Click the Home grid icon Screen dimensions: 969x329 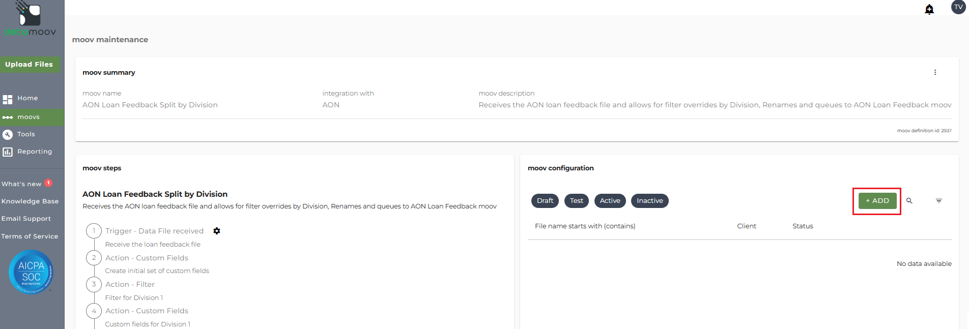8,99
